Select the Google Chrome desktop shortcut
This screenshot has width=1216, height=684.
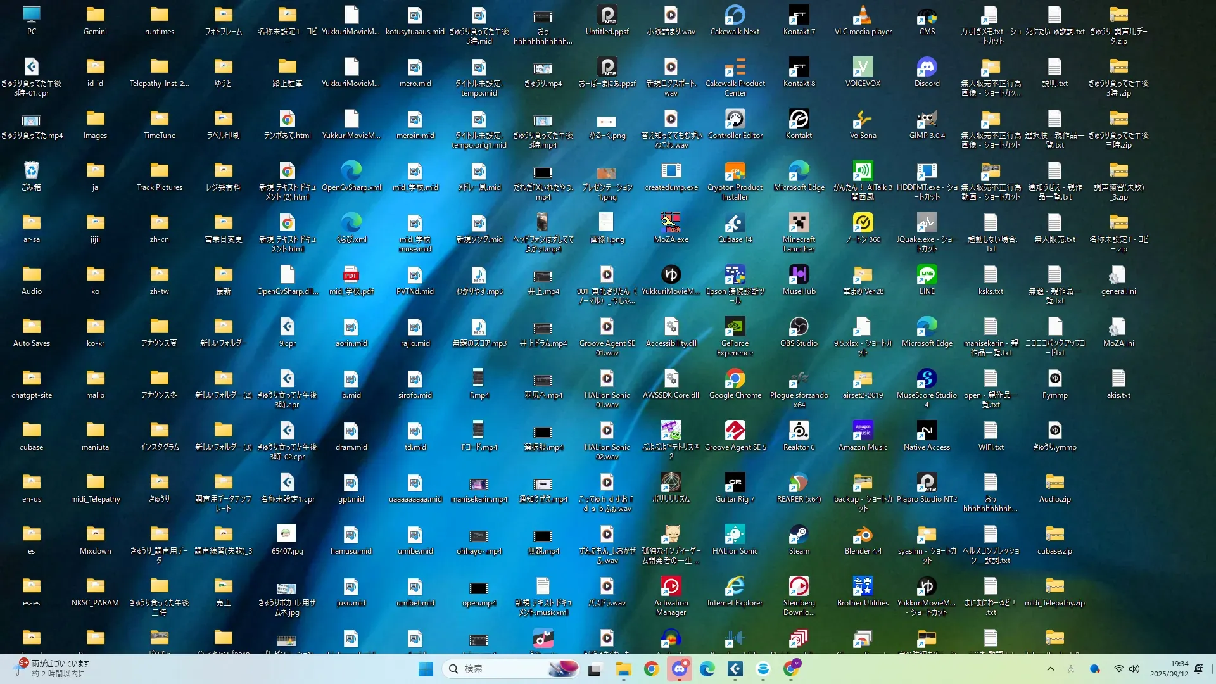pyautogui.click(x=735, y=379)
